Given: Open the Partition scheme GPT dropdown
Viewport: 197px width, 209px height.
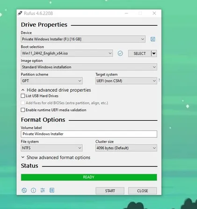Looking at the screenshot, I should [51, 81].
